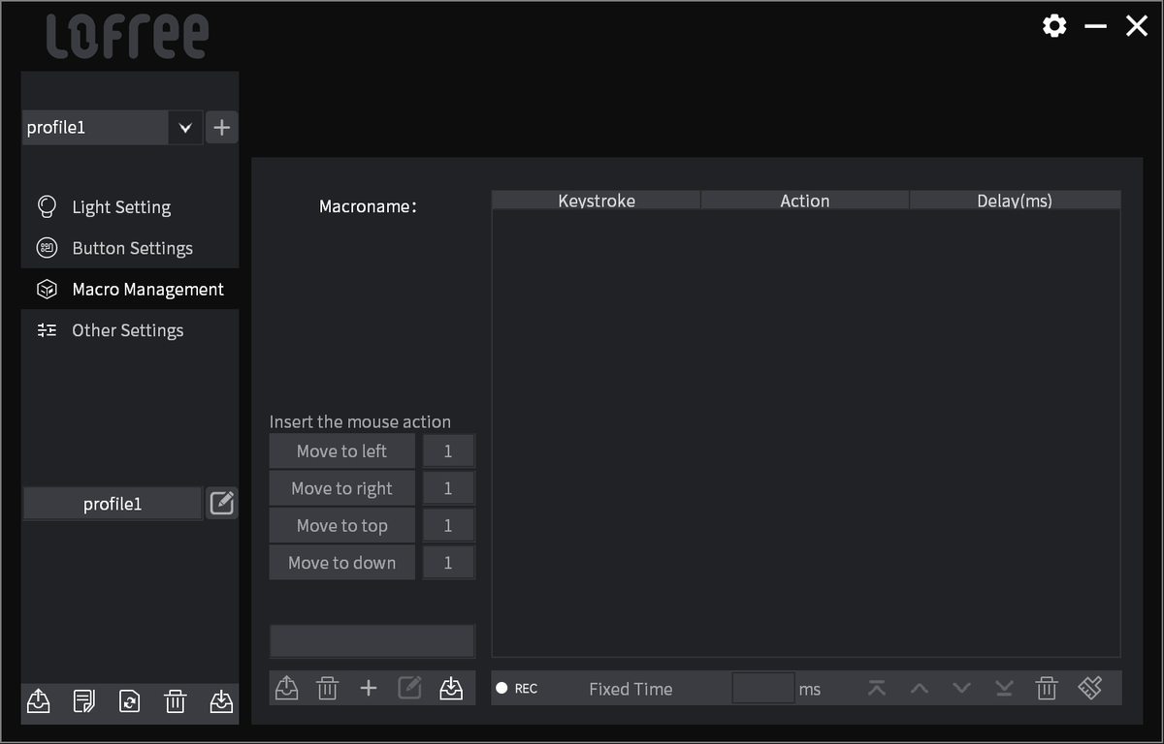
Task: Delete profile with the sidebar trash icon
Action: click(175, 700)
